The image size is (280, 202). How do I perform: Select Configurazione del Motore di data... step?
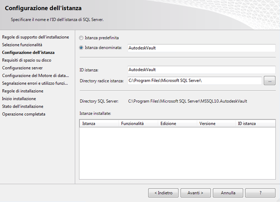click(36, 76)
